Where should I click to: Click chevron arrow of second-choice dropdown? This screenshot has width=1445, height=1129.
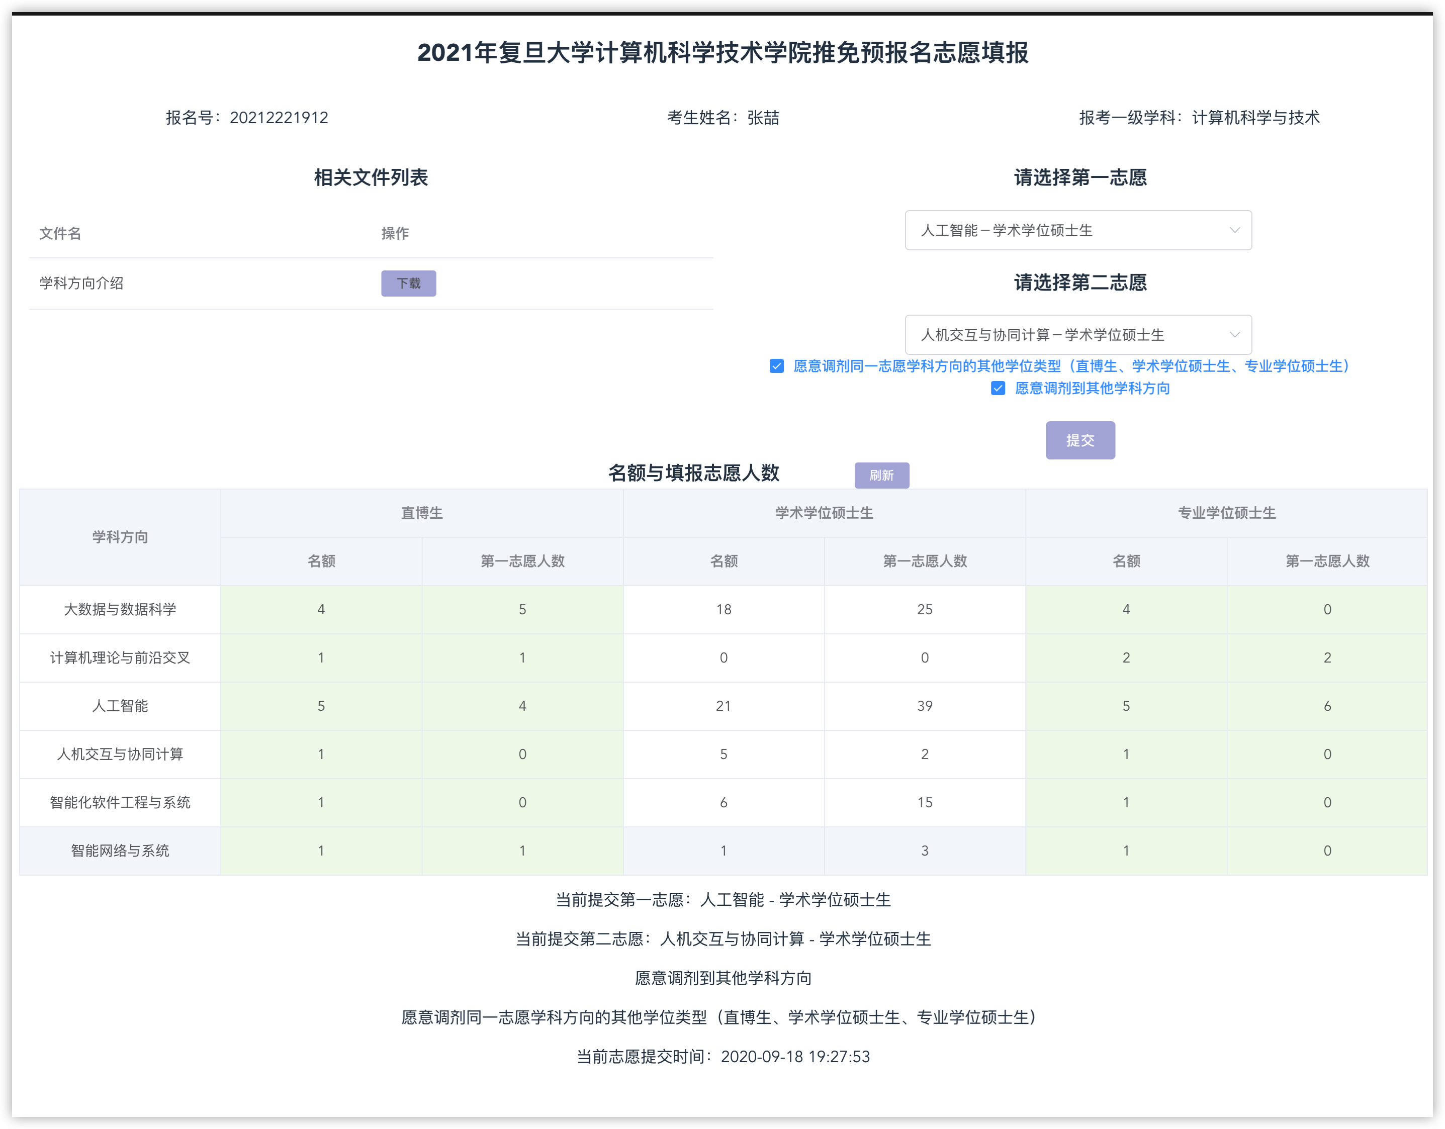tap(1234, 335)
